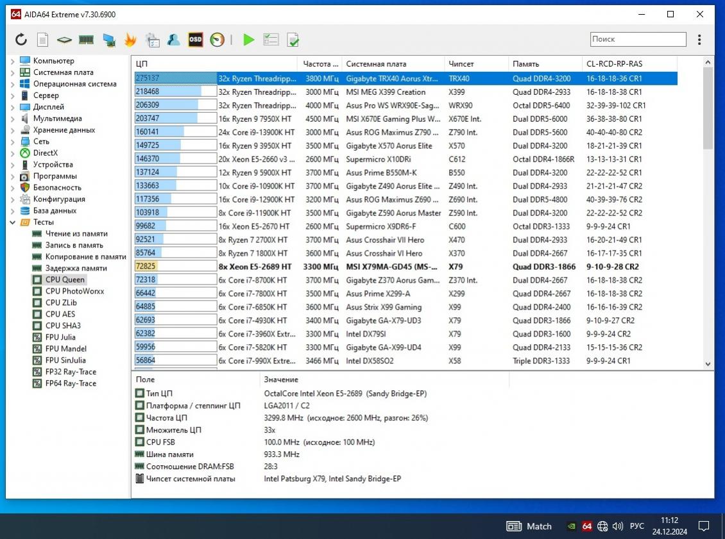Click the gauge benchmark icon in toolbar
725x539 pixels.
tap(217, 40)
